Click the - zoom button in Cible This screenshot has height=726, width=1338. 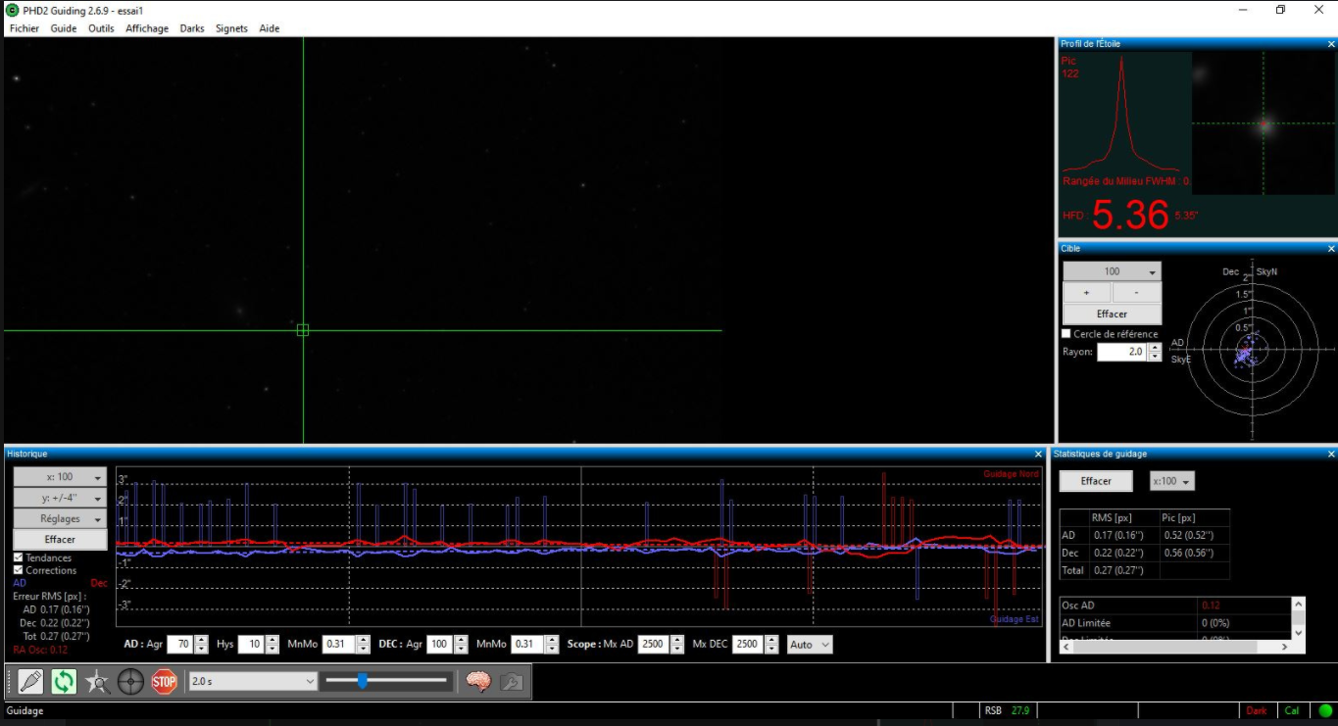coord(1137,293)
